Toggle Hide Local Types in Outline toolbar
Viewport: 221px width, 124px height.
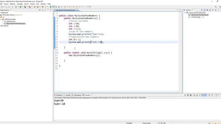(215, 10)
